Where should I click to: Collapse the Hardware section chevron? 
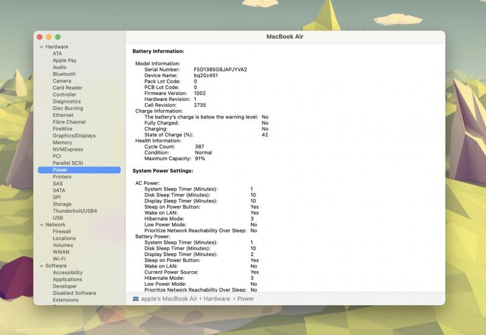click(41, 47)
